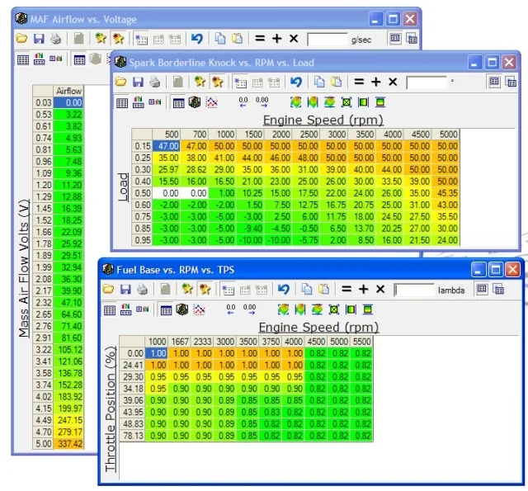Screen dimensions: 528x491
Task: Click the equals (set value) icon in MAF window
Action: [259, 39]
